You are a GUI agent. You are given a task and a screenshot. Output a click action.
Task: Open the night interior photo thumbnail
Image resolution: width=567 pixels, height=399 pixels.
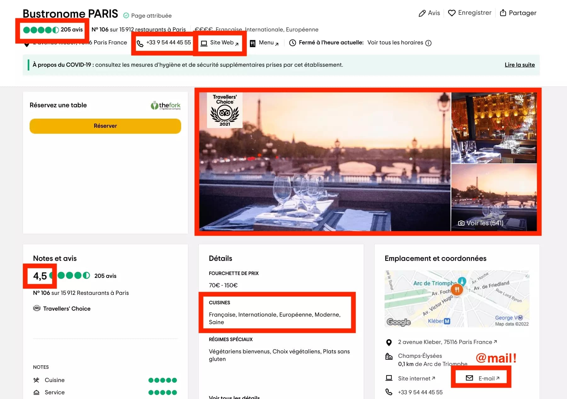494,127
